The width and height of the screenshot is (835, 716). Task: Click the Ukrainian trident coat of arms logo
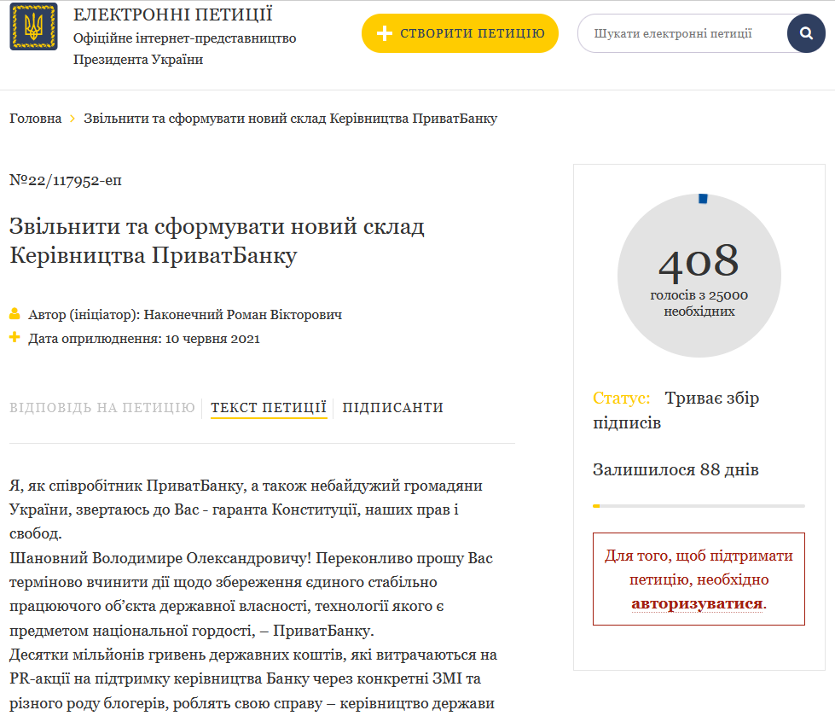click(x=33, y=26)
